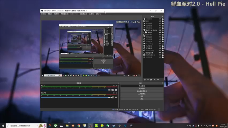Open 设置 settings from the controls dock

pos(142,96)
